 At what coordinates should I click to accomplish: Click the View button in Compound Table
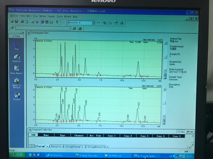[x=181, y=132]
